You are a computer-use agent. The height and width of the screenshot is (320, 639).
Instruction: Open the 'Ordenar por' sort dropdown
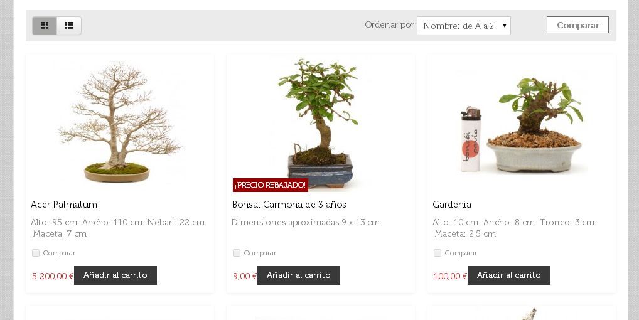click(463, 26)
